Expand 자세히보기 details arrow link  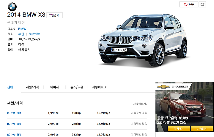coord(140,104)
